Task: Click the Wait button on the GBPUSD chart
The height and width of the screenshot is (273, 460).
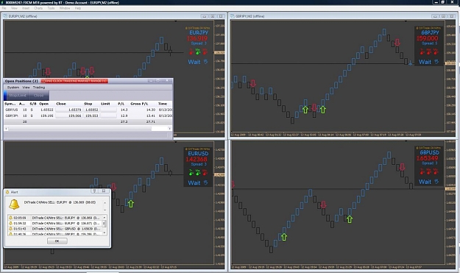Action: click(x=425, y=182)
